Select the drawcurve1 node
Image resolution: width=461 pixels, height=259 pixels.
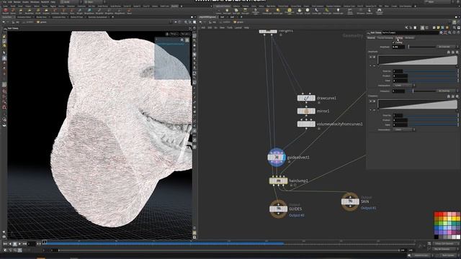point(306,98)
